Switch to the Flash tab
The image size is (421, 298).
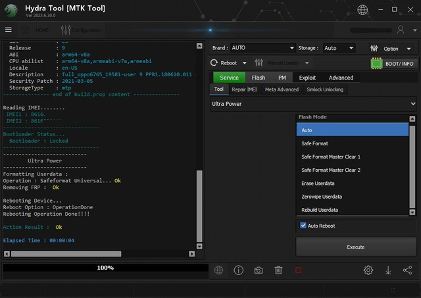tap(259, 78)
